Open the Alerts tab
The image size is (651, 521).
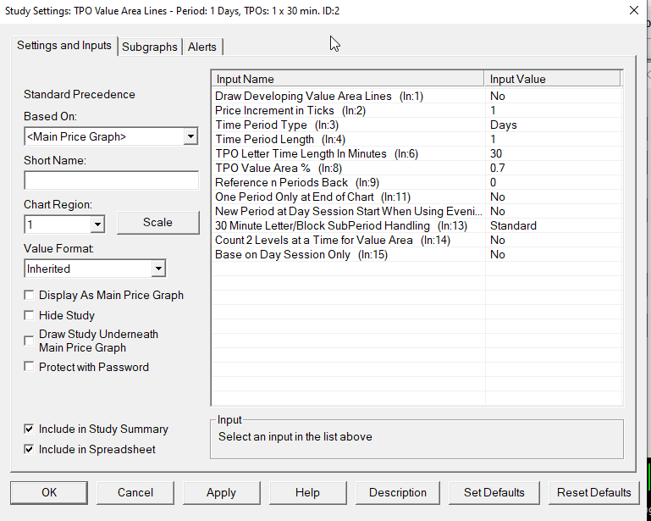point(202,47)
